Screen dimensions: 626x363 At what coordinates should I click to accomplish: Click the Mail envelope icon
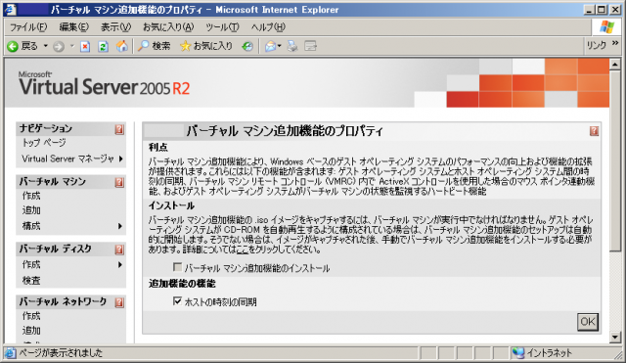[270, 46]
